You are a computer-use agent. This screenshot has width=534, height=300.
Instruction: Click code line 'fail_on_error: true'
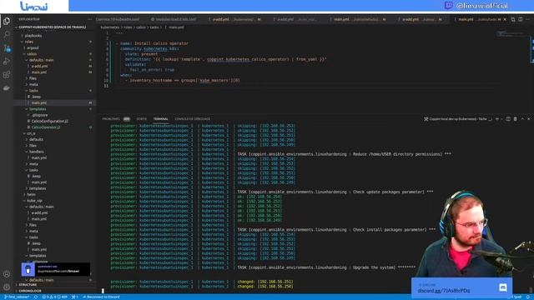coord(152,70)
